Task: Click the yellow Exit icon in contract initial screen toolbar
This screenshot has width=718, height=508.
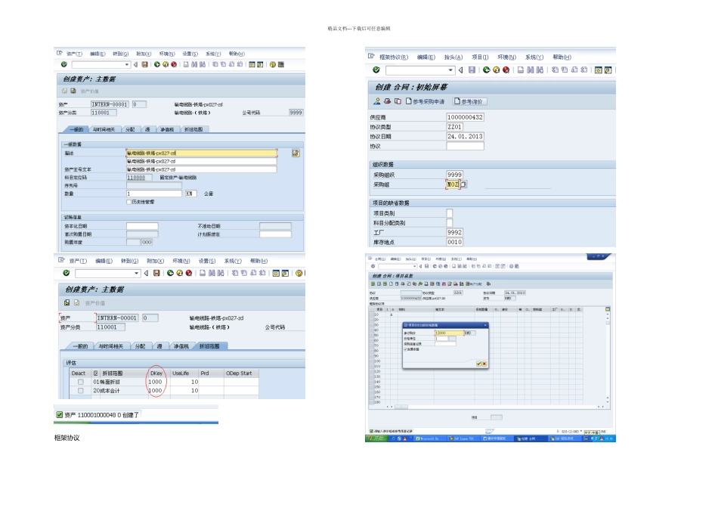Action: coord(497,70)
